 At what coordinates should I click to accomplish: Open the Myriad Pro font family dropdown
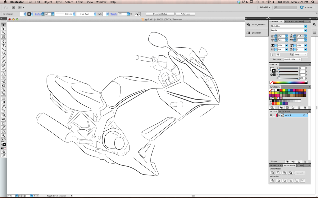pyautogui.click(x=305, y=26)
